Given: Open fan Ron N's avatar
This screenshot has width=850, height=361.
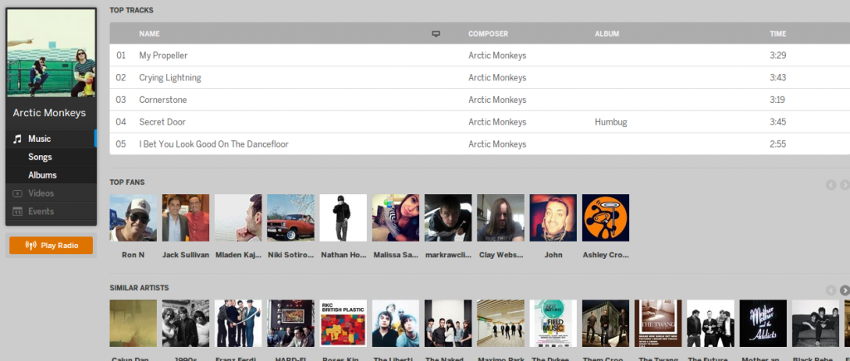Looking at the screenshot, I should pyautogui.click(x=133, y=218).
